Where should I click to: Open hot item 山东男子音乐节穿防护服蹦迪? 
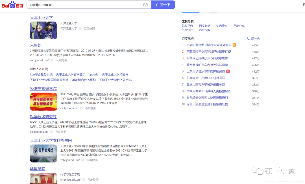coord(206,71)
